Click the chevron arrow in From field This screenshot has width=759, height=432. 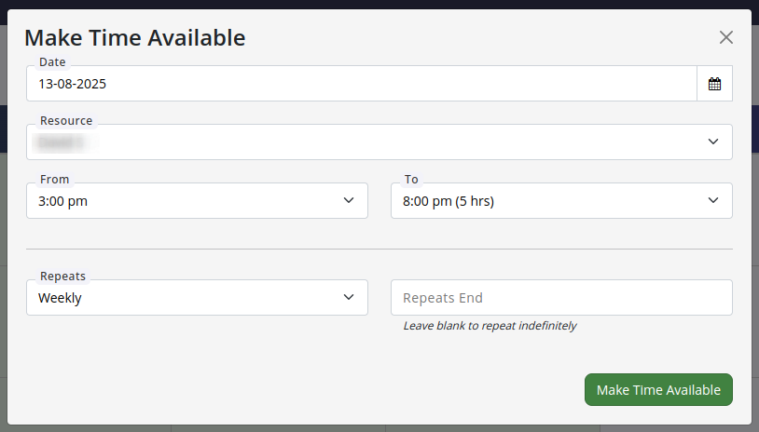[x=349, y=200]
